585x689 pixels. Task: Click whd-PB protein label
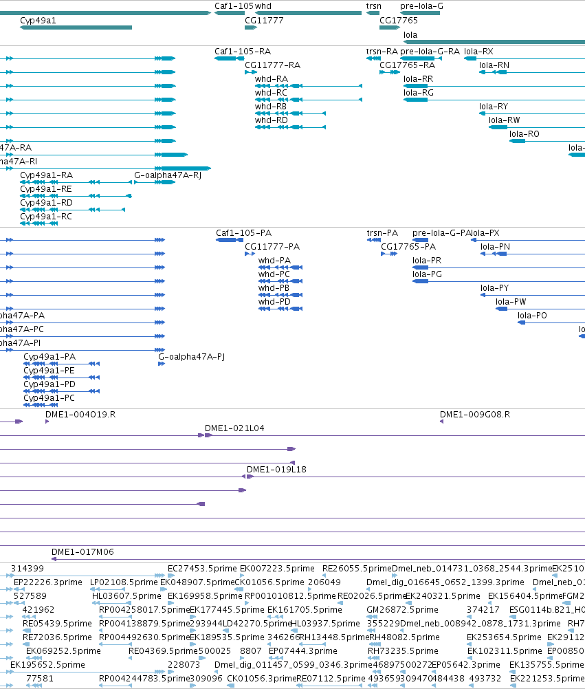(x=274, y=288)
